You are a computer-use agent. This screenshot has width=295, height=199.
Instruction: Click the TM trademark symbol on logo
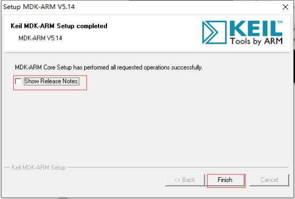[x=280, y=22]
